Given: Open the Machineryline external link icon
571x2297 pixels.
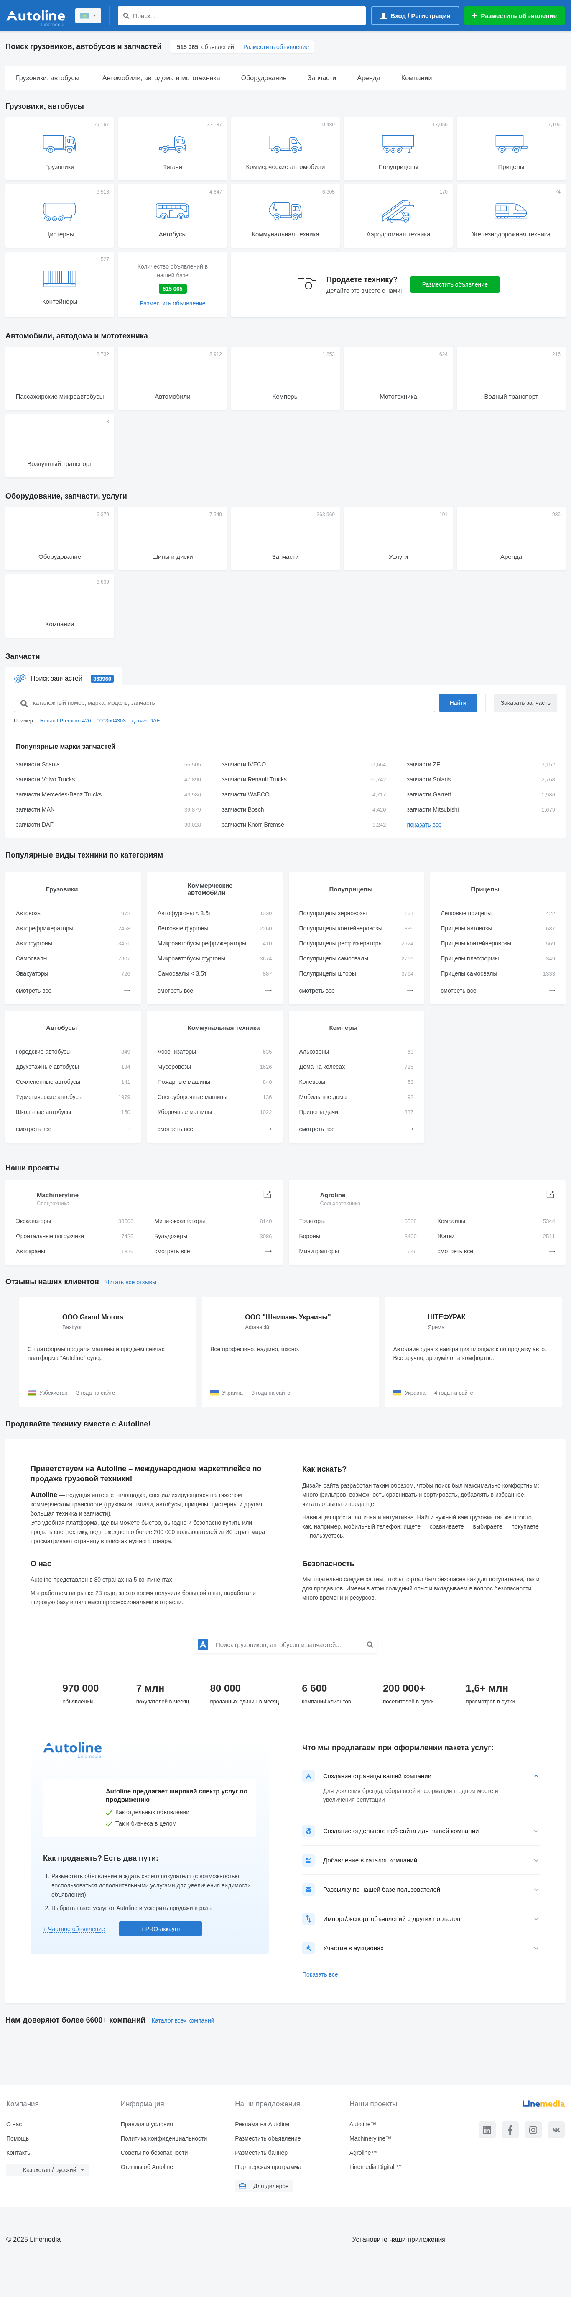Looking at the screenshot, I should tap(267, 1194).
